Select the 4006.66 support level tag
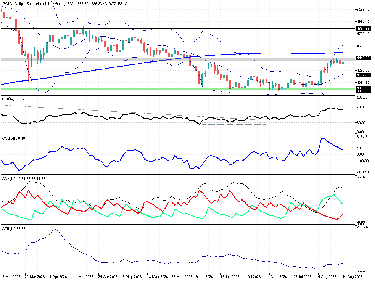375x281 pixels. (x=363, y=88)
